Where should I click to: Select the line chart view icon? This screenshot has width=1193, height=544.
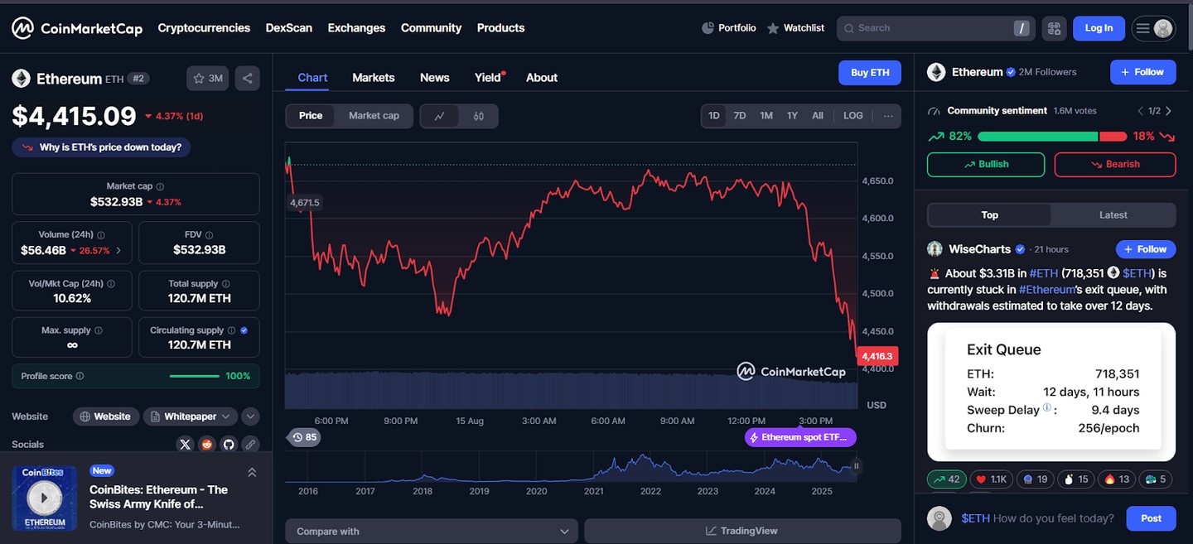(x=440, y=116)
